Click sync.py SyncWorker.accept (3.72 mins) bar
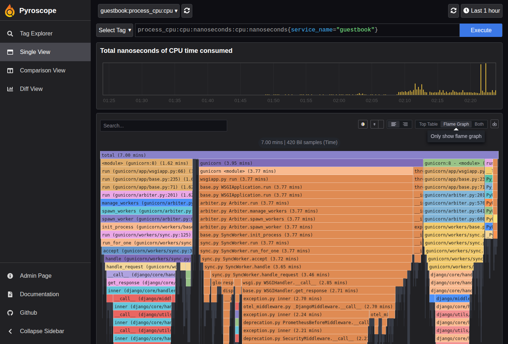The height and width of the screenshot is (344, 508). tap(306, 259)
